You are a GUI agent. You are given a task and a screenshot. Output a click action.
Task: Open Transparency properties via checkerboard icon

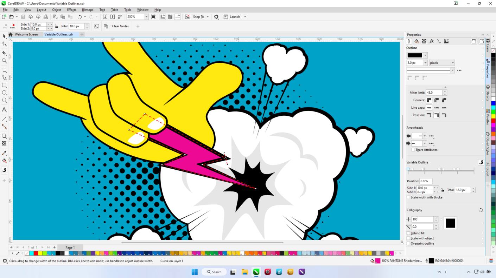coord(424,41)
